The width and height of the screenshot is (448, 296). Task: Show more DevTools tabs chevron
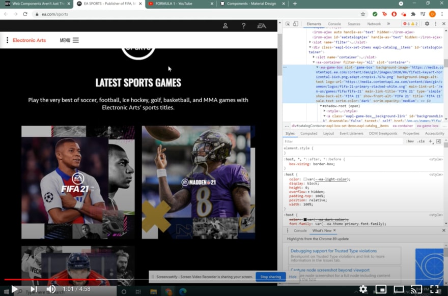[388, 24]
